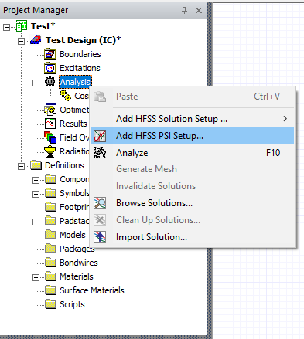304x339 pixels.
Task: Pin the Project Manager panel
Action: tap(184, 10)
